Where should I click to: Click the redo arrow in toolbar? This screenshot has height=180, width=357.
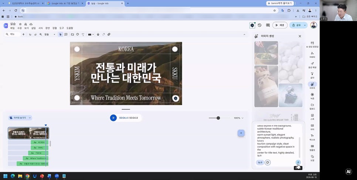pos(35,34)
